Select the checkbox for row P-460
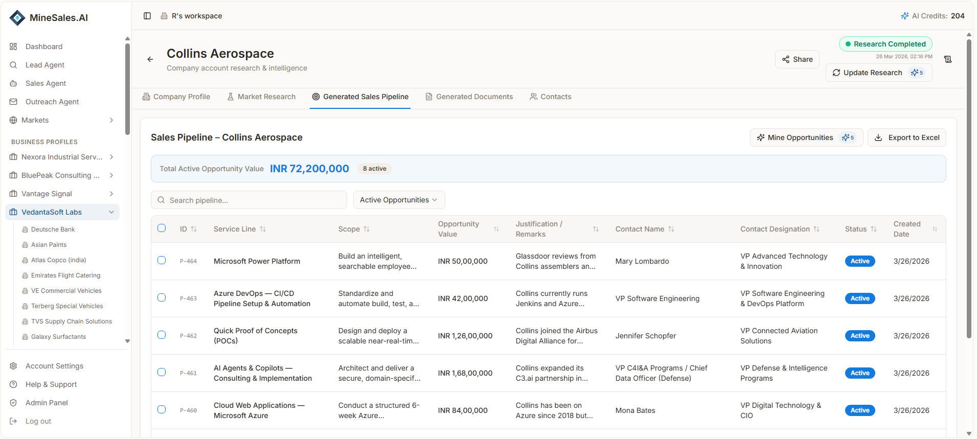The width and height of the screenshot is (977, 439). click(162, 409)
